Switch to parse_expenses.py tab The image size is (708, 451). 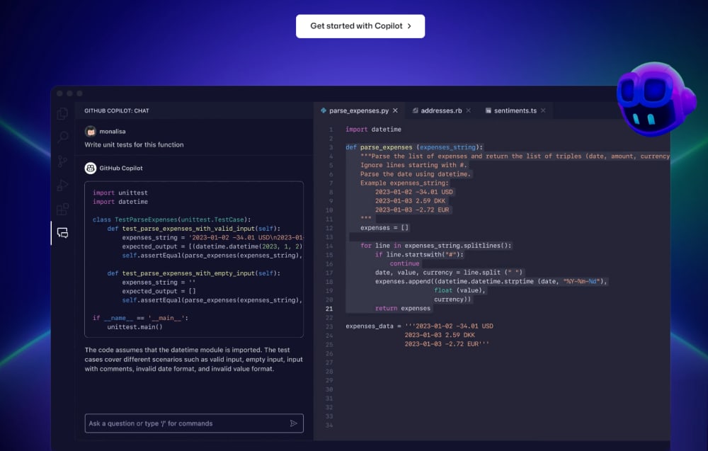click(x=359, y=110)
